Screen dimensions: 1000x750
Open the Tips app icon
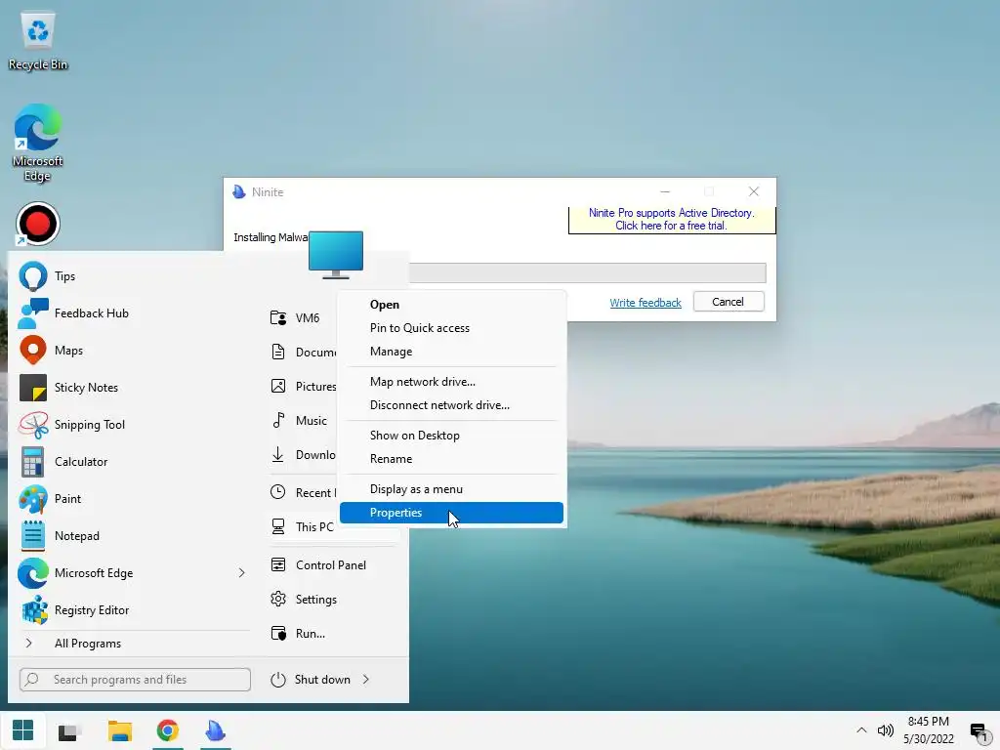tap(32, 276)
